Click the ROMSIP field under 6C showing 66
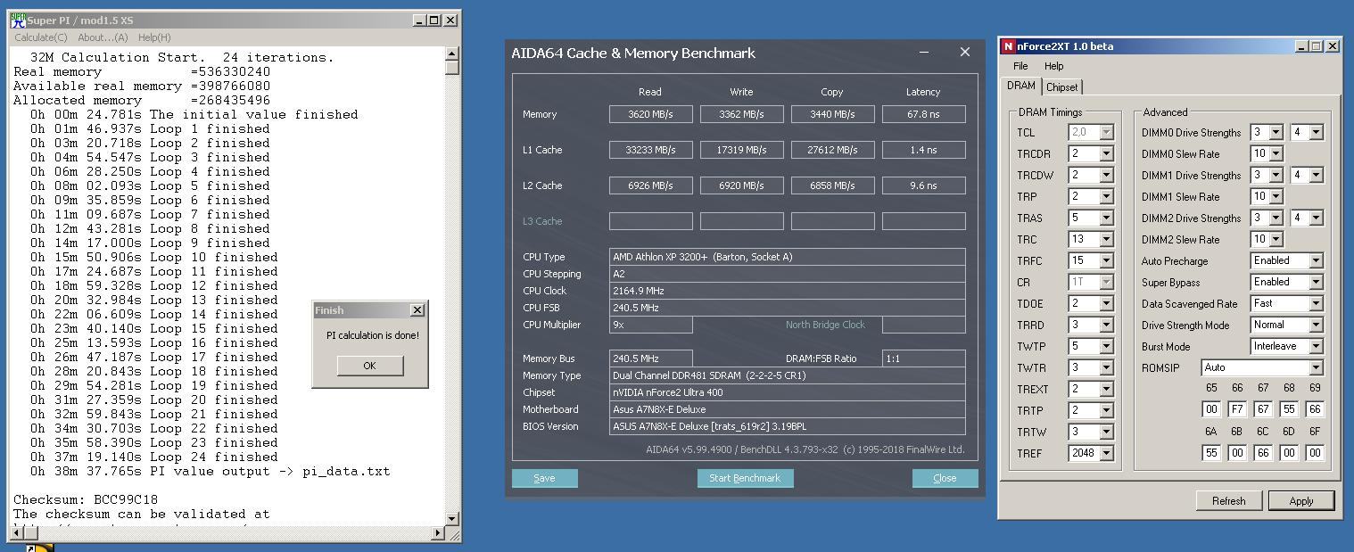 [1263, 452]
